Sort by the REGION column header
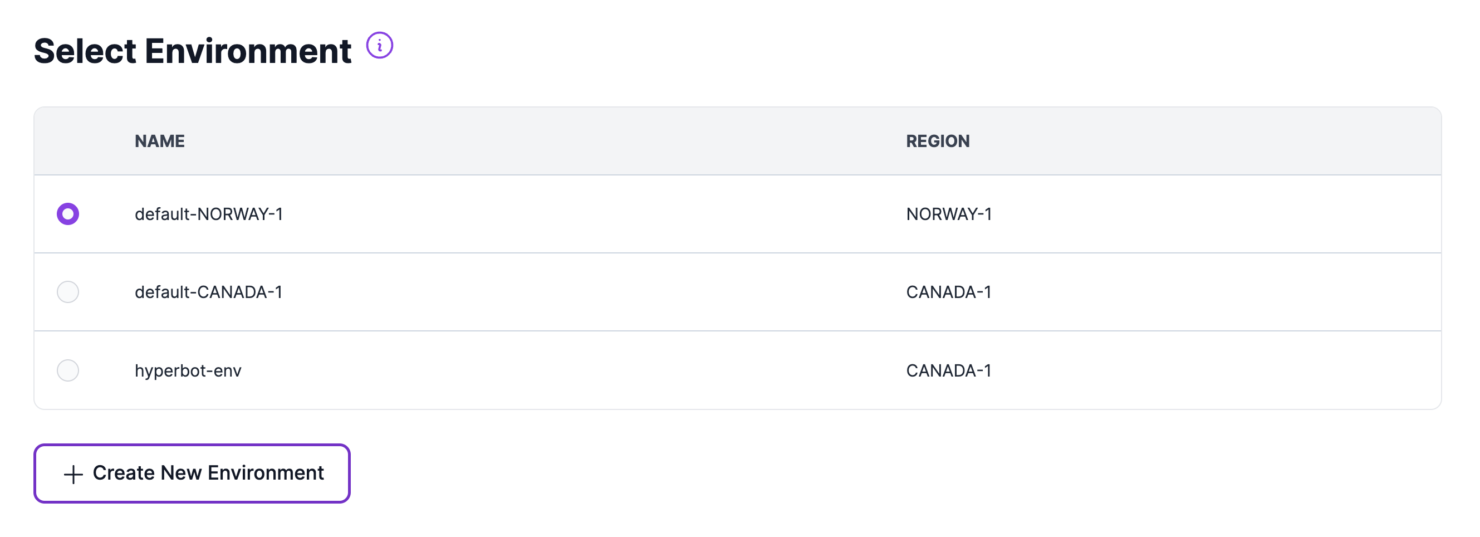The image size is (1480, 537). click(938, 141)
